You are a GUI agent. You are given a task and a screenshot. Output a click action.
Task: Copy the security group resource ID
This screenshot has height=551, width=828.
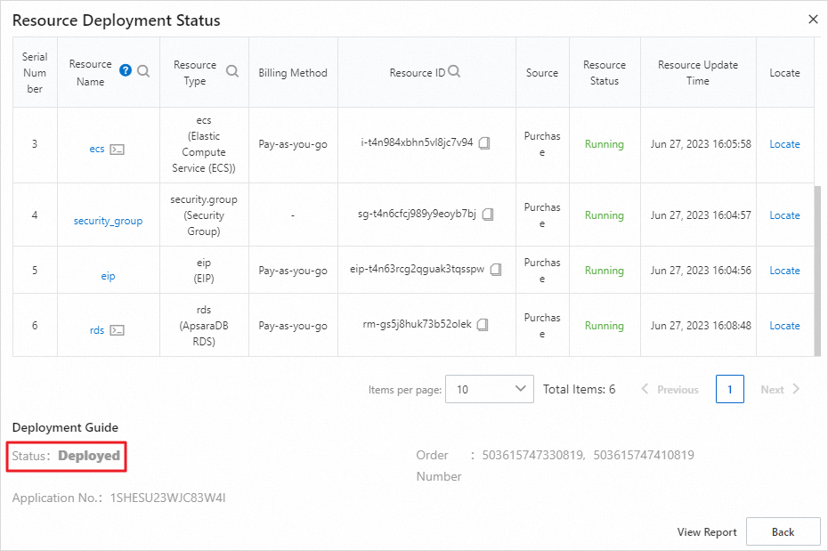click(x=488, y=215)
